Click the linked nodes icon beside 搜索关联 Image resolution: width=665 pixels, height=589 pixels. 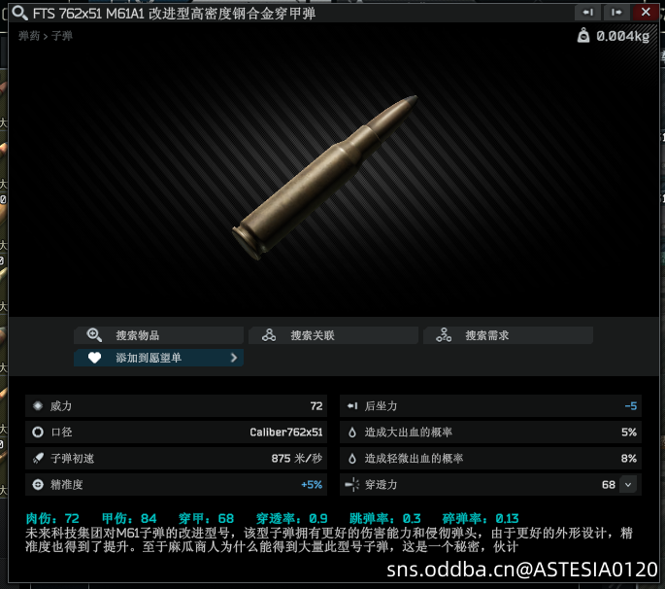tap(269, 335)
